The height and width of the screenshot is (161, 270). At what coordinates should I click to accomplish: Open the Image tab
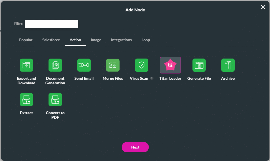(x=96, y=40)
